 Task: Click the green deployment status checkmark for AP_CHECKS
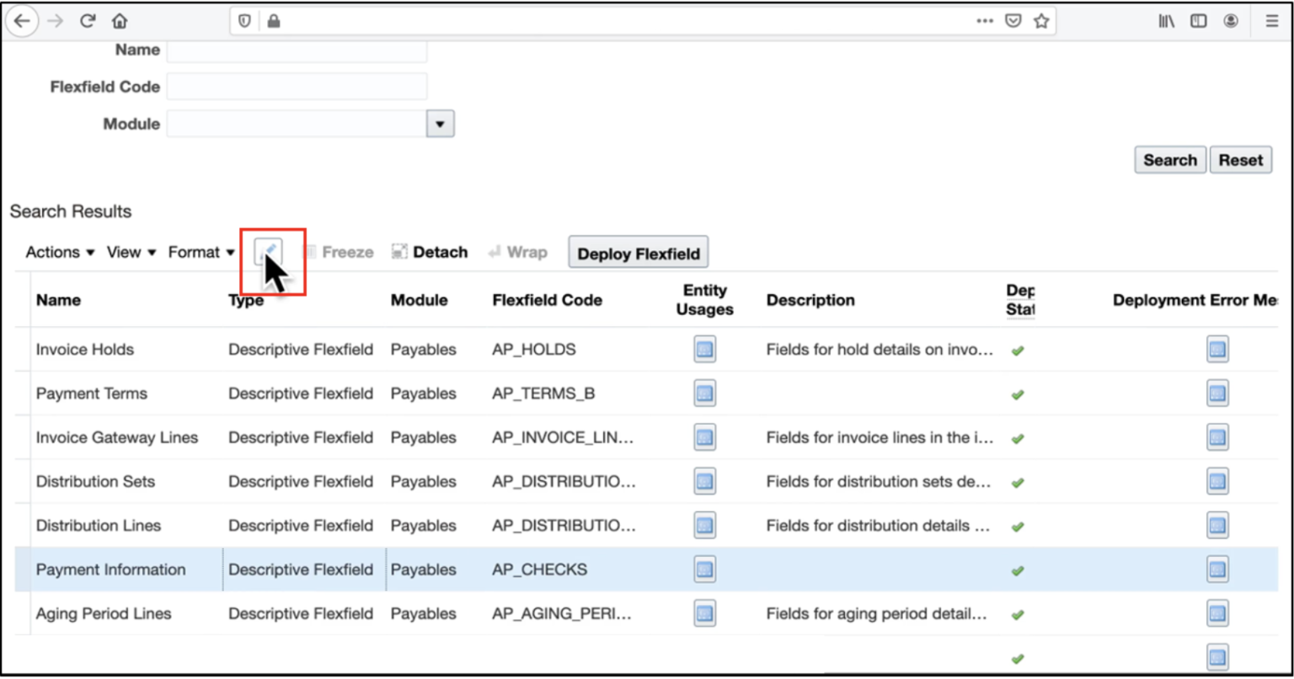[x=1018, y=569]
